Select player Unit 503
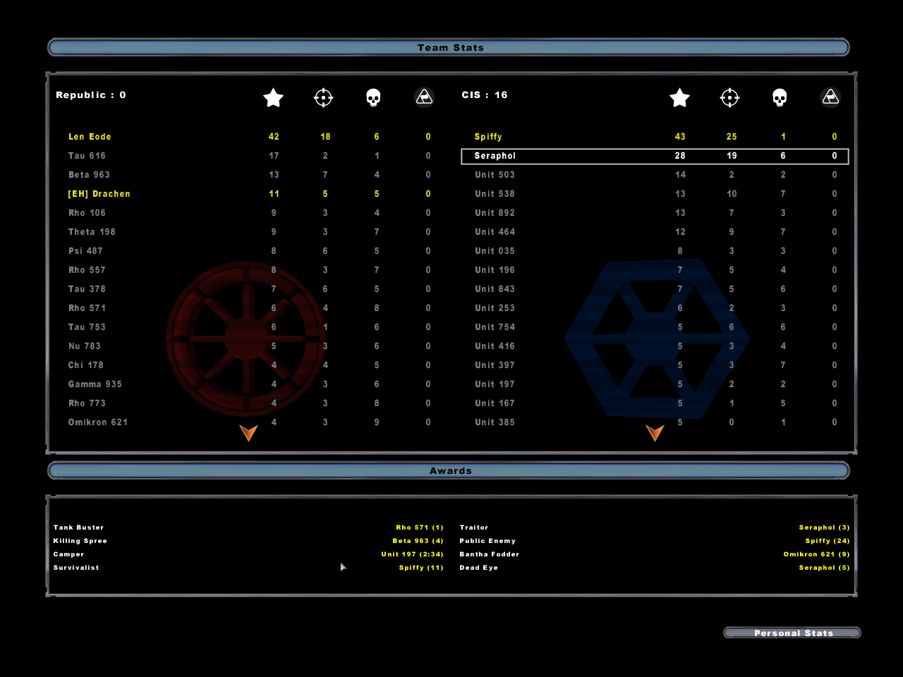Screen dimensions: 903x677 (495, 175)
